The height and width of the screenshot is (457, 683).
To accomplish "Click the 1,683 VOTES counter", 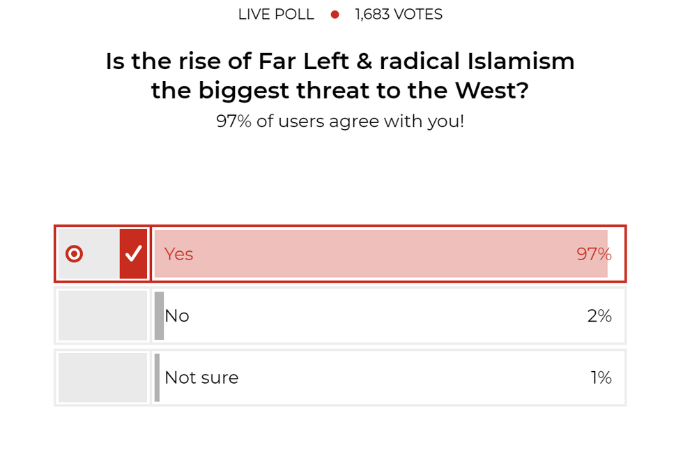I will pos(398,13).
